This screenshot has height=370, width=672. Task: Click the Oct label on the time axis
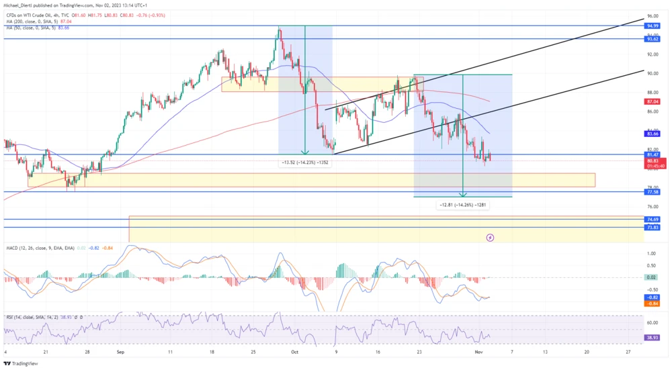(294, 352)
